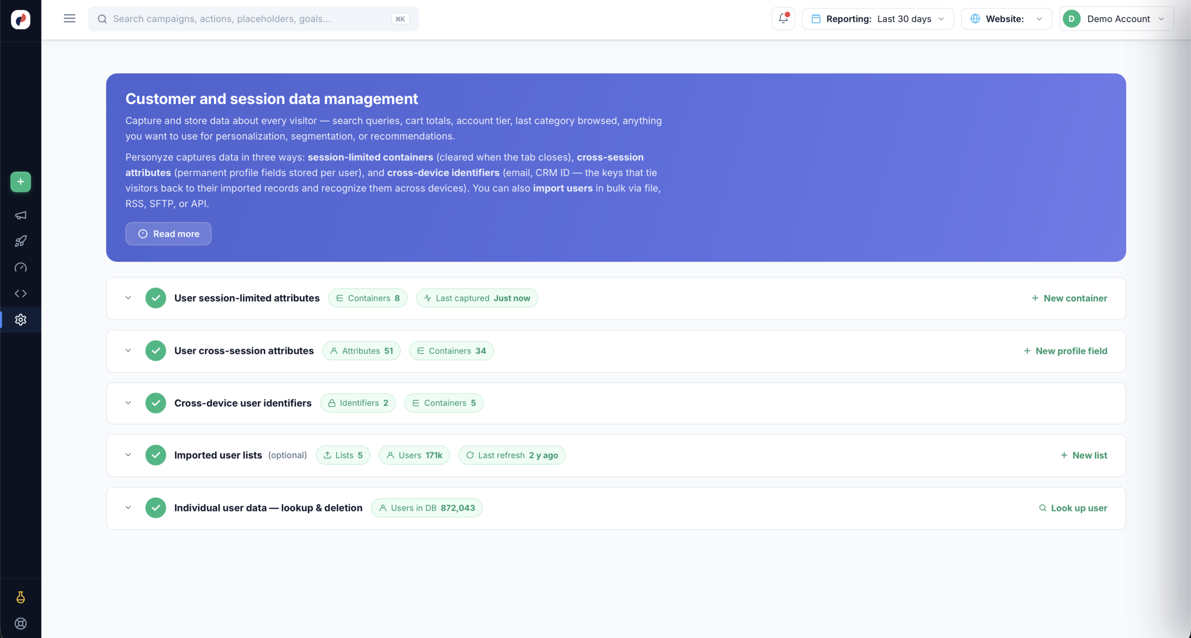Click Look up user
The width and height of the screenshot is (1191, 638).
click(x=1073, y=508)
